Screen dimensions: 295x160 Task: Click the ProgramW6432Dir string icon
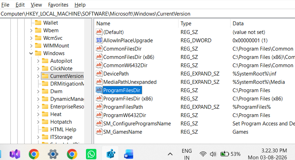(x=99, y=115)
